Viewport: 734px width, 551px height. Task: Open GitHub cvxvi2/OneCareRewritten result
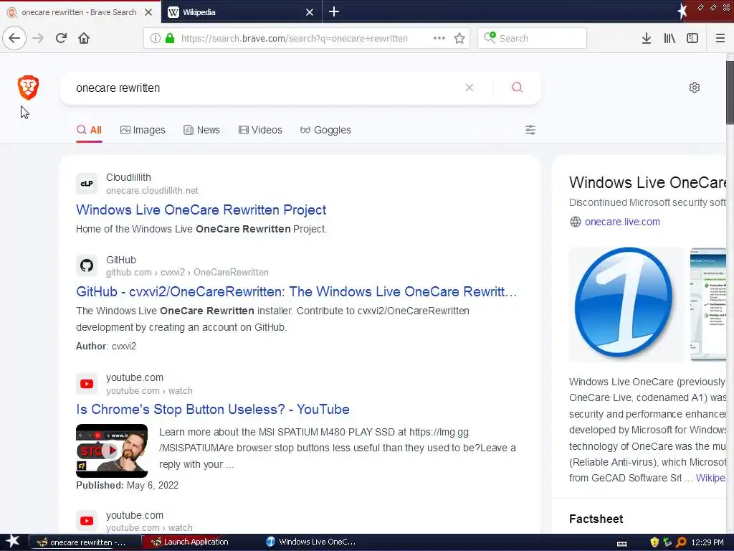296,291
